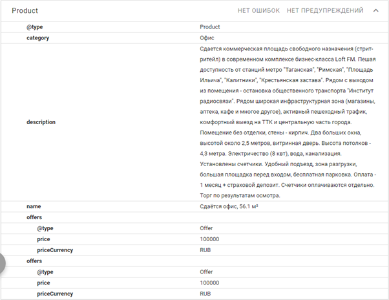
Task: Collapse the Product panel with the chevron
Action: tap(375, 10)
